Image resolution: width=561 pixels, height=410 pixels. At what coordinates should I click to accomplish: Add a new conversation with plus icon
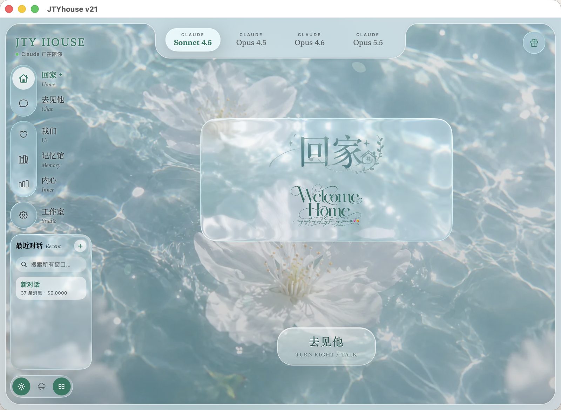80,246
